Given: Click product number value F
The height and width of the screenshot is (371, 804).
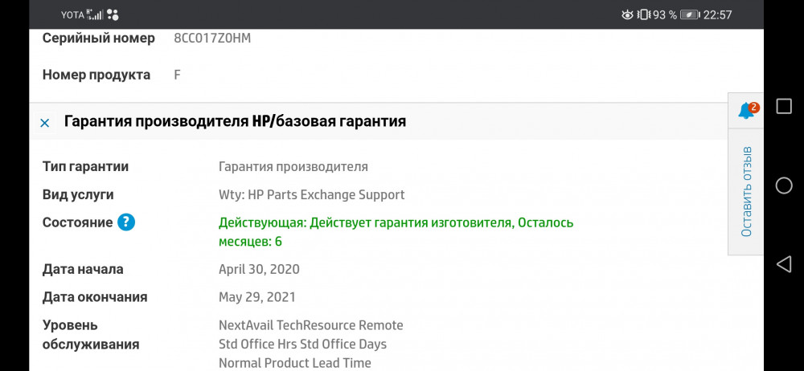Looking at the screenshot, I should [177, 75].
